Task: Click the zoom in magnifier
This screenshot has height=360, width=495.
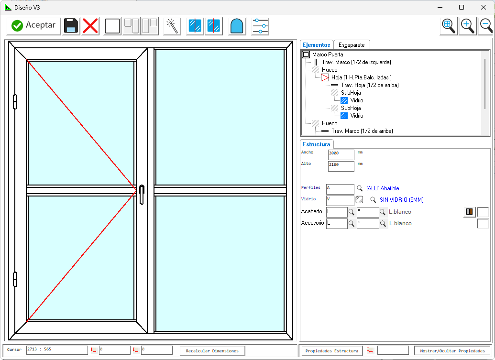Action: 468,26
